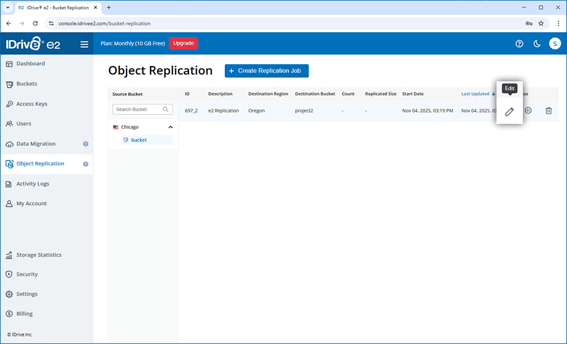This screenshot has width=567, height=344.
Task: Click the Edit pencil icon
Action: (x=510, y=111)
